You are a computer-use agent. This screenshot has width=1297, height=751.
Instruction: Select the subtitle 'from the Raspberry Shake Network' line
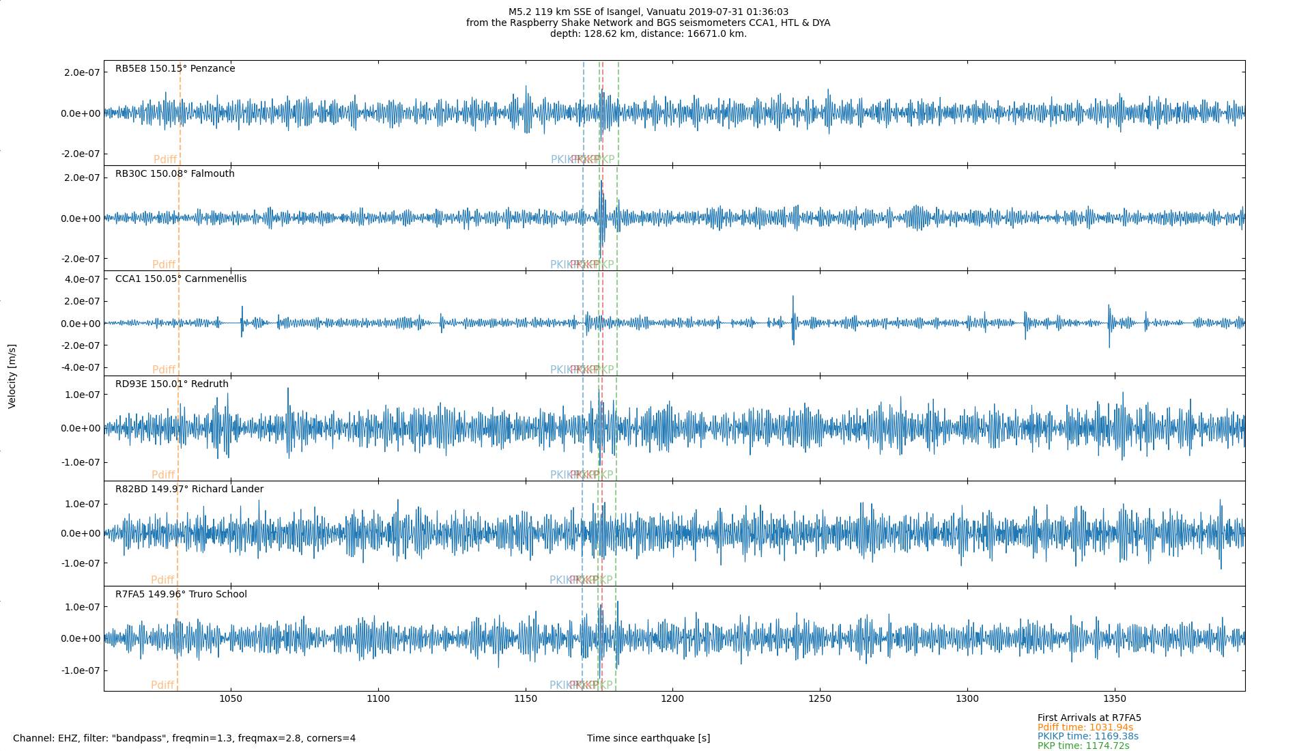click(648, 23)
